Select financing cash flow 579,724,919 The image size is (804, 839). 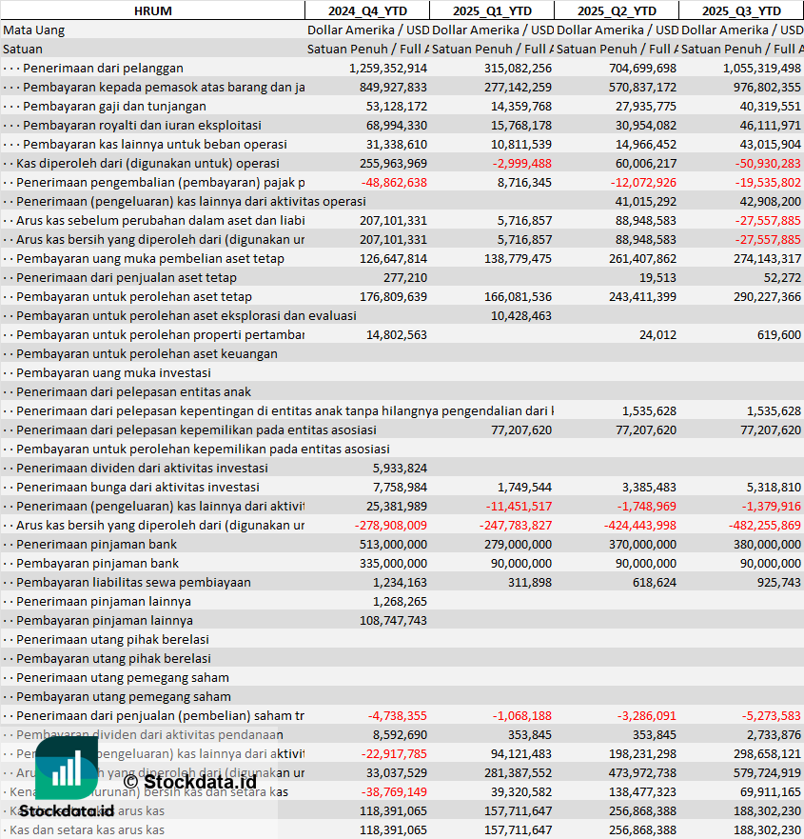(767, 773)
